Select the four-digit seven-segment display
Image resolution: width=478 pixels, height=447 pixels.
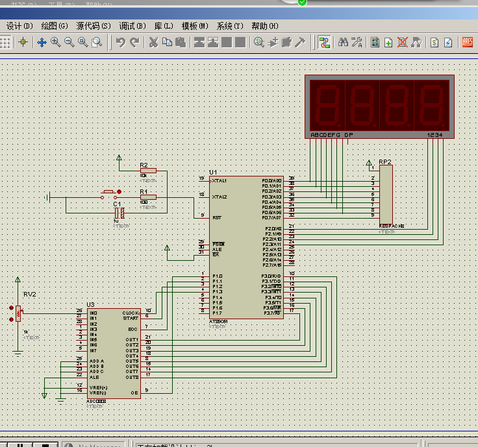379,106
